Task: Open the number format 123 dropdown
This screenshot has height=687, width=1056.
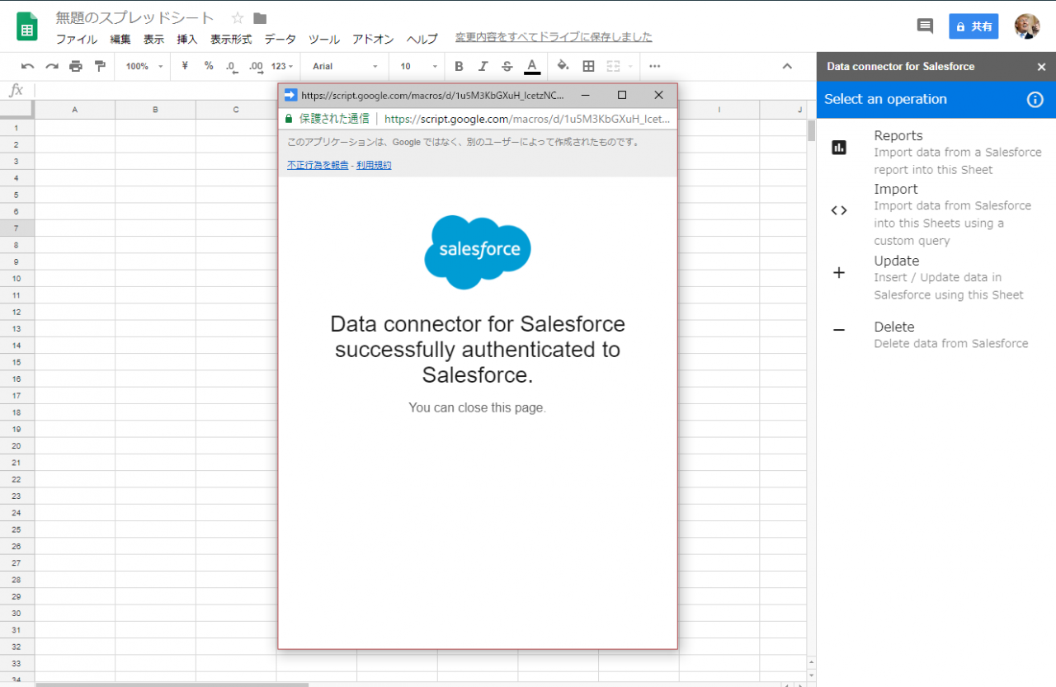Action: pos(282,66)
